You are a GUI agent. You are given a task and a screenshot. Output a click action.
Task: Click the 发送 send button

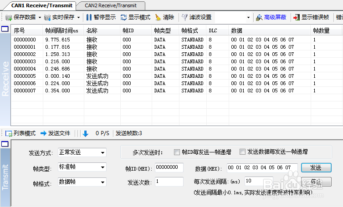pyautogui.click(x=316, y=168)
